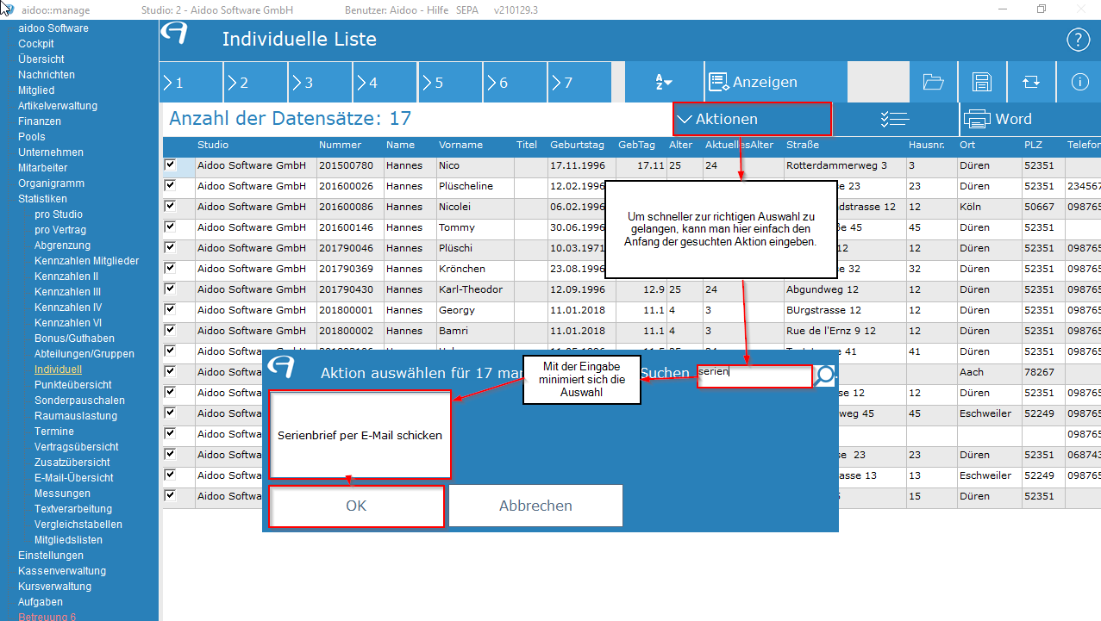Viewport: 1101px width, 621px height.
Task: Open Vergleichstabellen statistics entry
Action: (x=78, y=525)
